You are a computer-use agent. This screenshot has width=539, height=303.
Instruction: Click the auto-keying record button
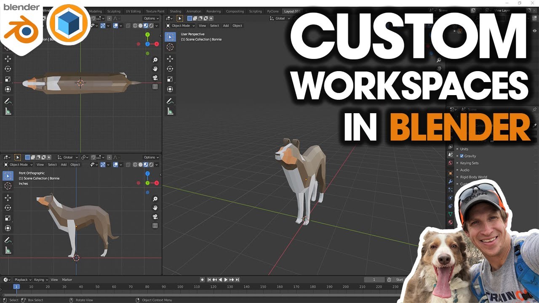pos(203,279)
